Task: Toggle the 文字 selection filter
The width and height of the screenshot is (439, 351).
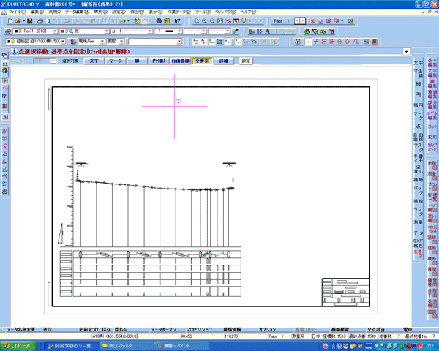Action: coord(94,61)
